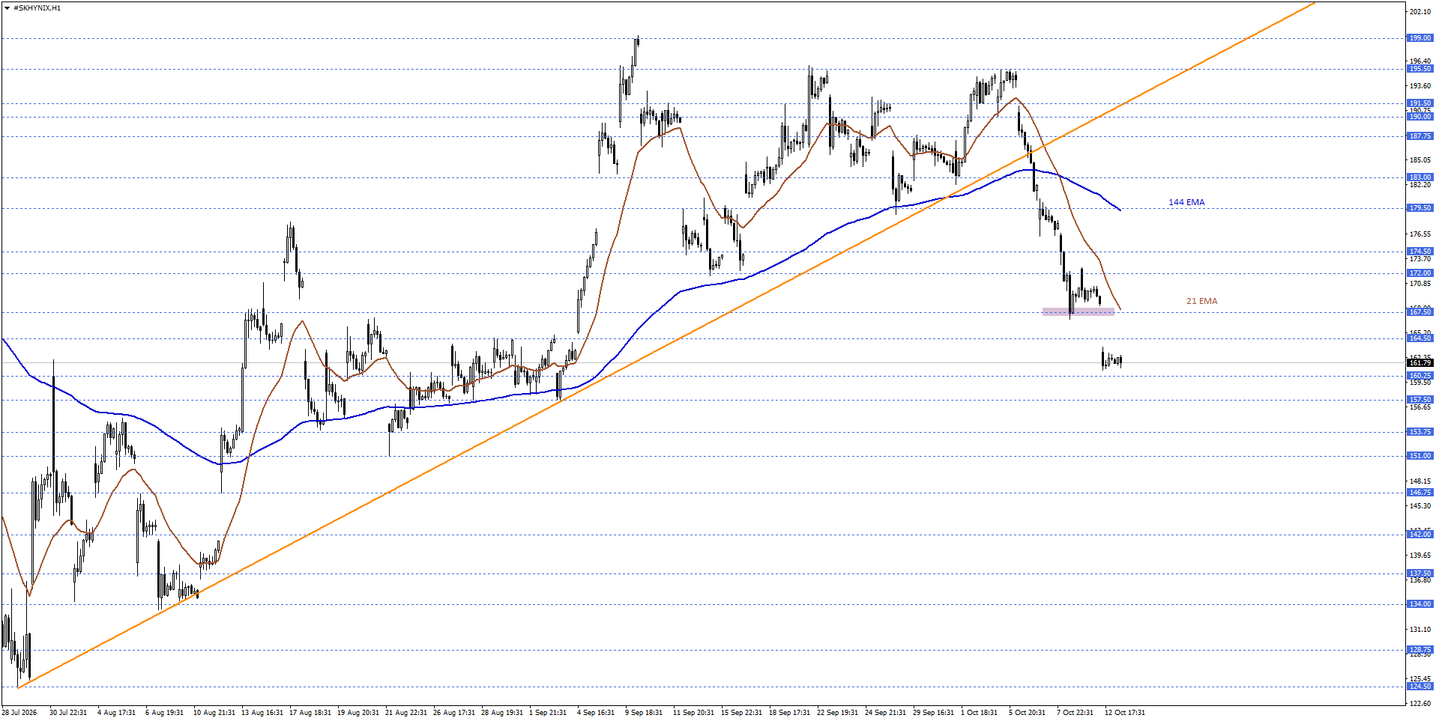Click the #SKHYNIX,H1 symbol title
This screenshot has height=721, width=1436.
coord(37,8)
